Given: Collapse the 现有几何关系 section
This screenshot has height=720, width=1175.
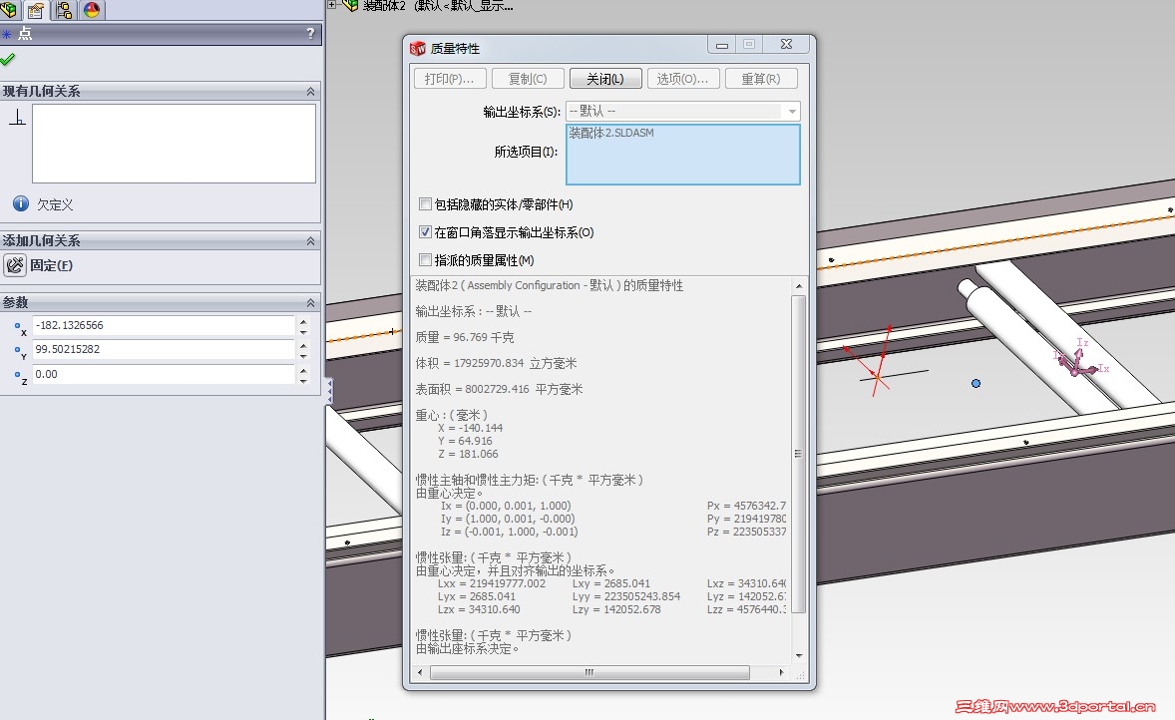Looking at the screenshot, I should (310, 91).
